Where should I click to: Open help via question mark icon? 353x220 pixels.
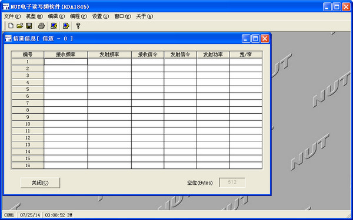[x=78, y=26]
